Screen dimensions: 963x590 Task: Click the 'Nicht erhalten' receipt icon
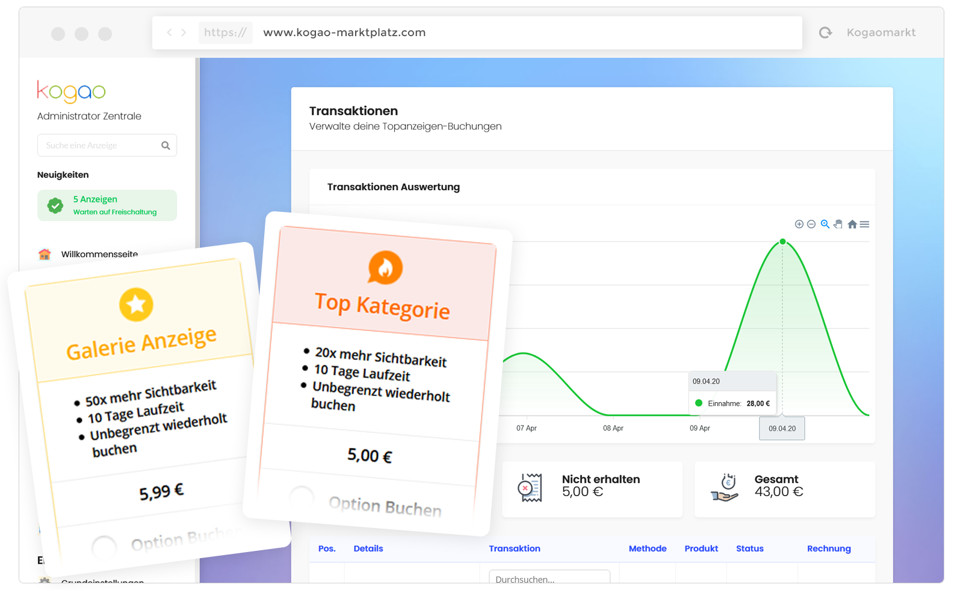pyautogui.click(x=530, y=487)
